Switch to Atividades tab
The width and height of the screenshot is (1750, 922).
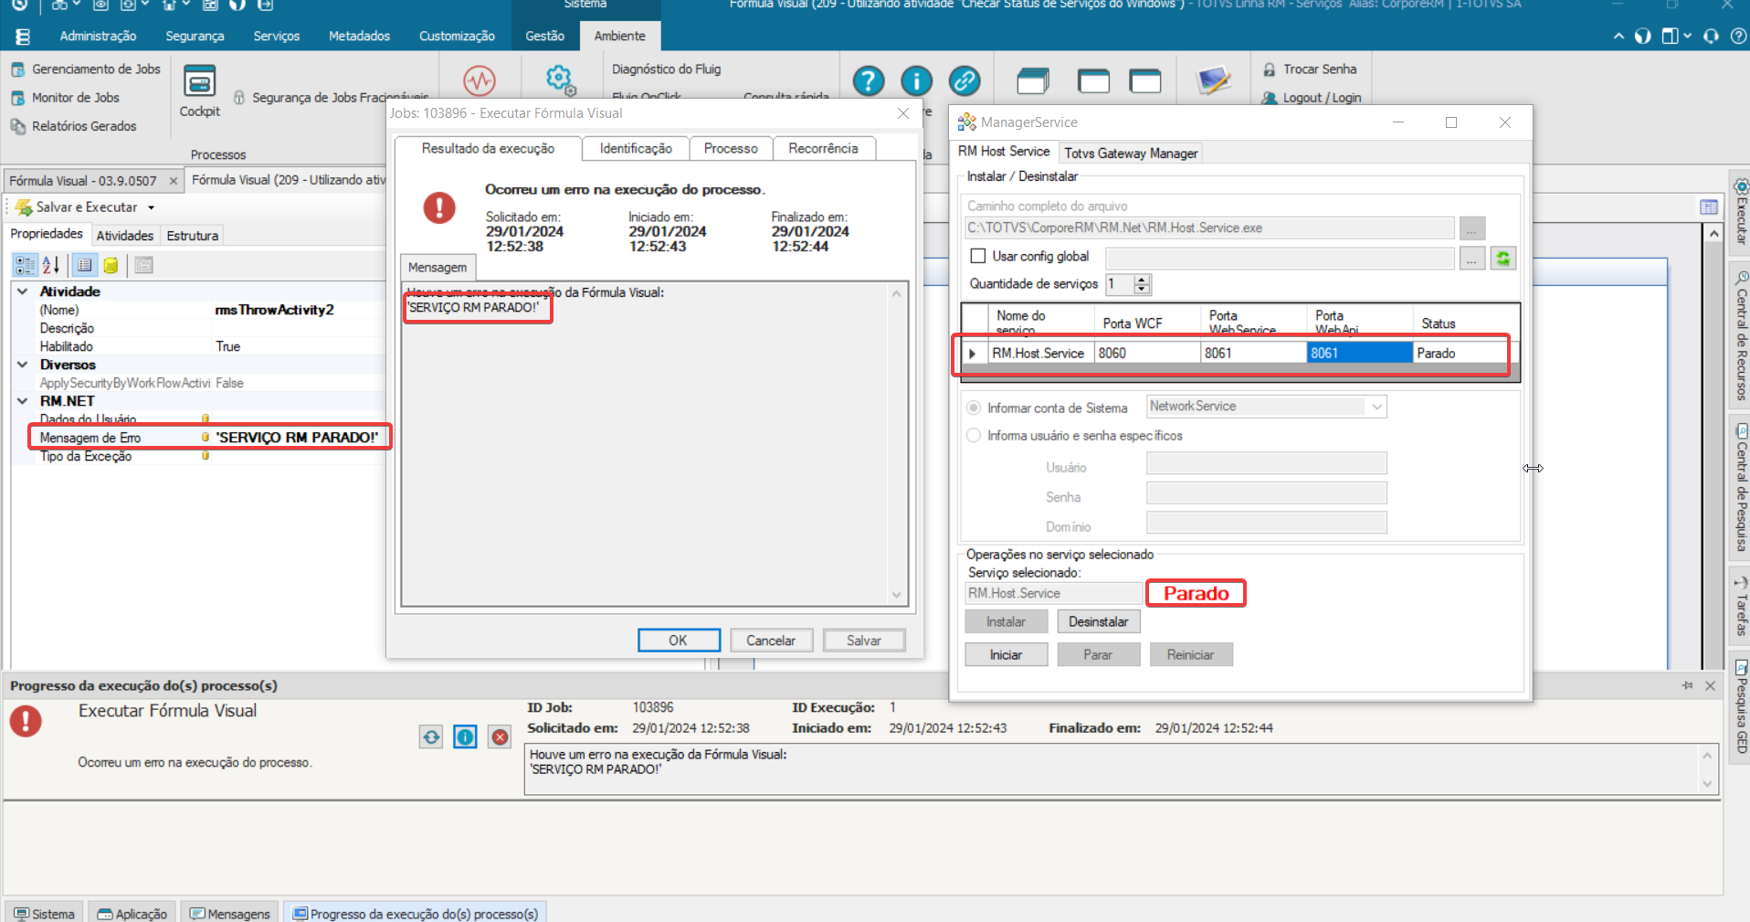(125, 236)
